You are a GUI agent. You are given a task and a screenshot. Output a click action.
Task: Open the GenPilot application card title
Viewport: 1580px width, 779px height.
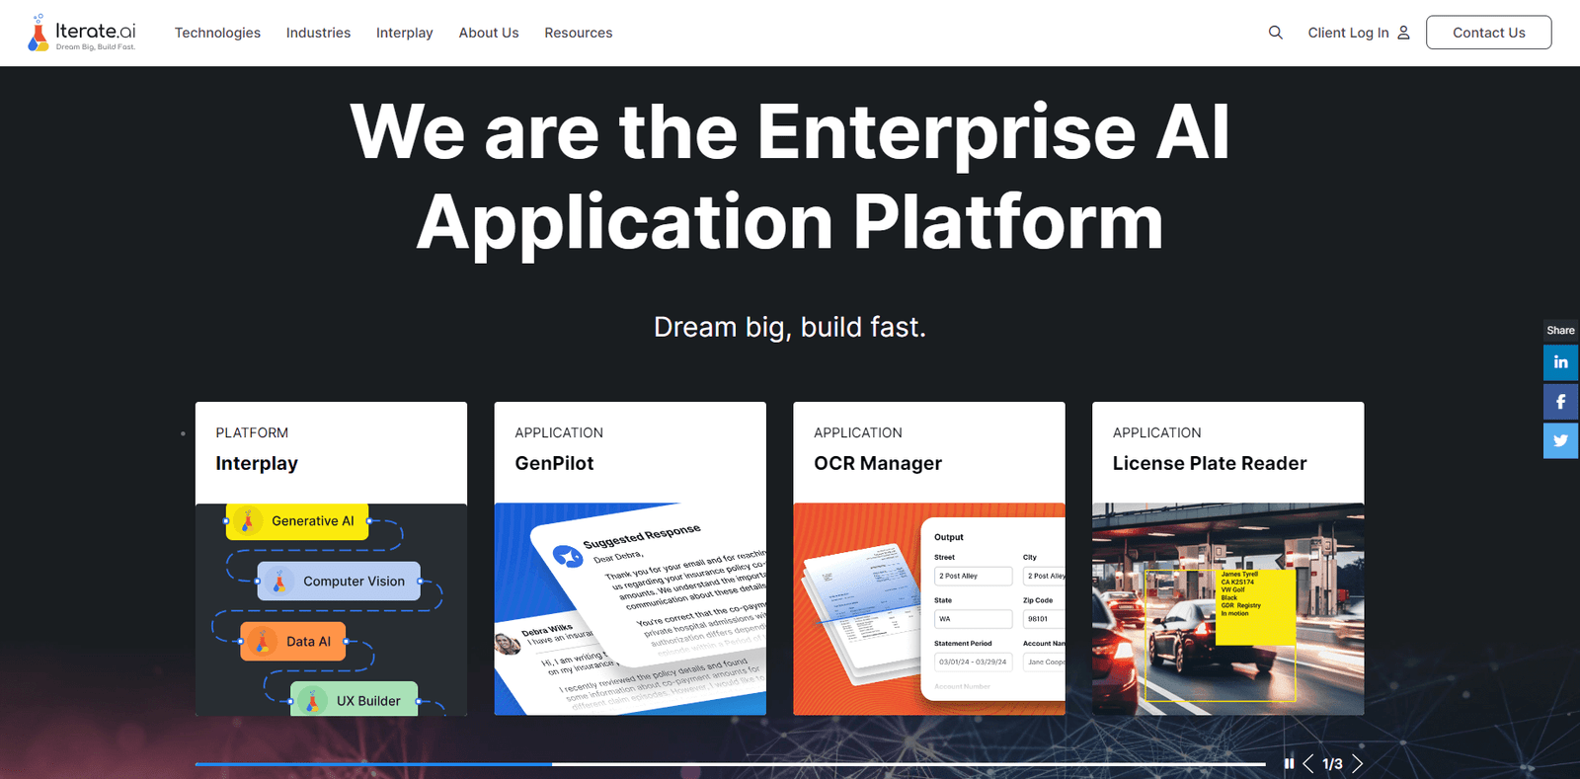(554, 463)
